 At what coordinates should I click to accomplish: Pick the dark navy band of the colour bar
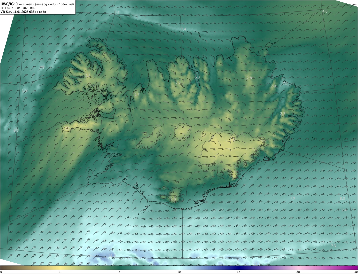[x=239, y=268]
